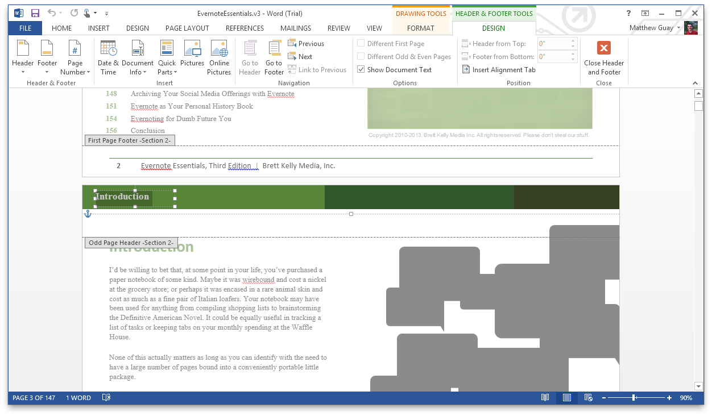Switch to Print Layout view
This screenshot has height=416, width=712.
coord(567,398)
